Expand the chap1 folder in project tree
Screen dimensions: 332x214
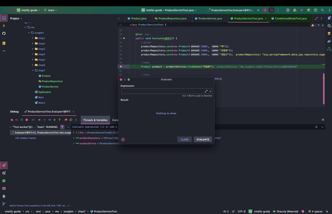pyautogui.click(x=33, y=38)
